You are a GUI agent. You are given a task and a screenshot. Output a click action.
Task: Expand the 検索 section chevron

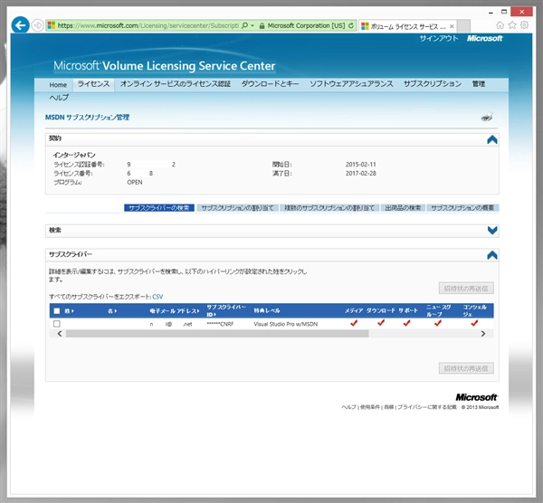(492, 231)
